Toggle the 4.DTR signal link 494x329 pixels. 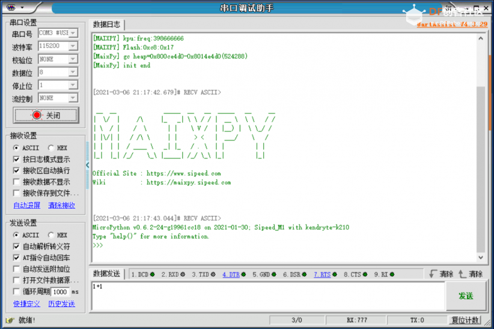pos(231,274)
